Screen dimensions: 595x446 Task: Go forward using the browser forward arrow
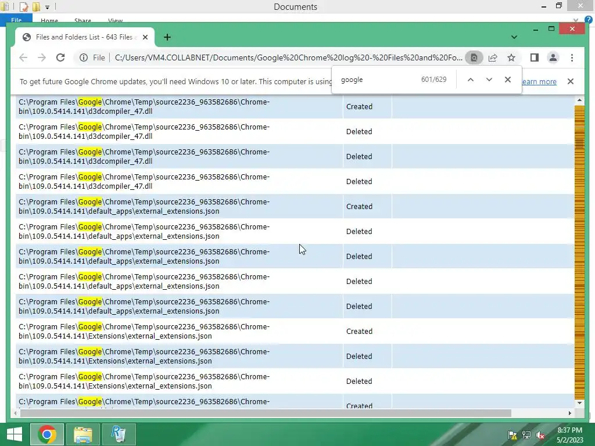click(42, 57)
